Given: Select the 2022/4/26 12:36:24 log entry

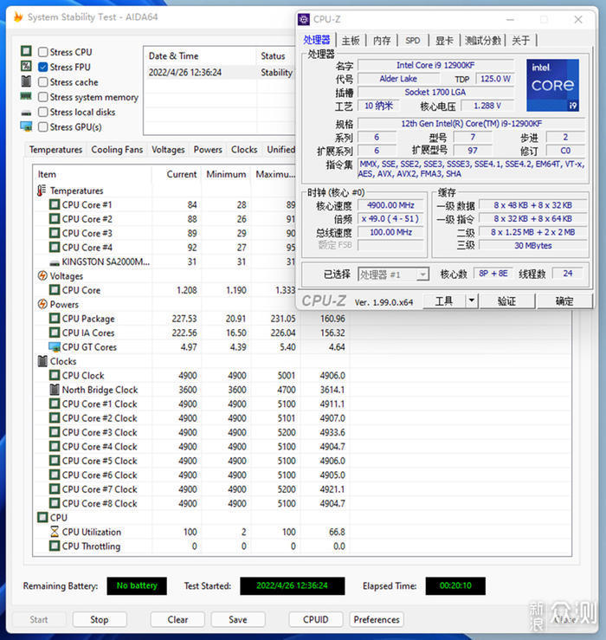Looking at the screenshot, I should point(220,72).
